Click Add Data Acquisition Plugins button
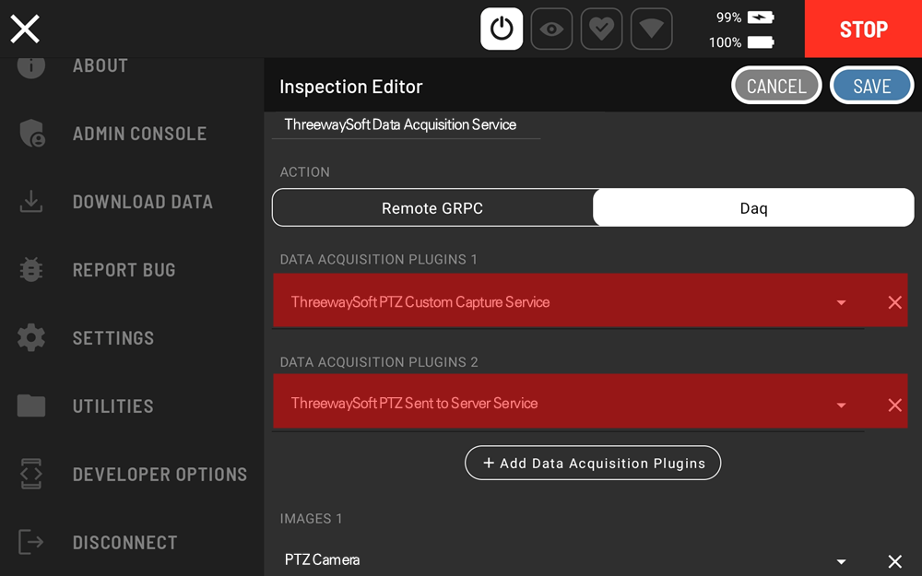 tap(593, 463)
